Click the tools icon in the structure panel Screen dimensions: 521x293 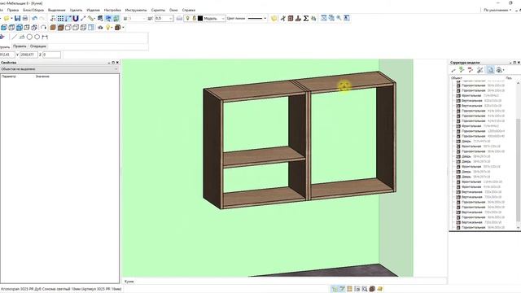[479, 70]
